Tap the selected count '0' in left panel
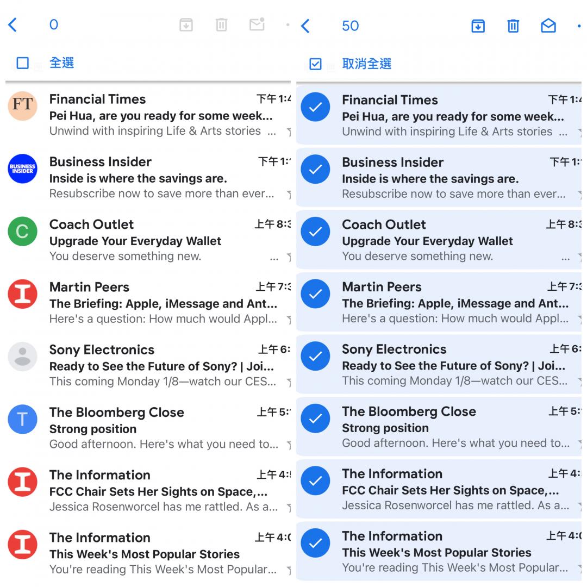 (53, 24)
